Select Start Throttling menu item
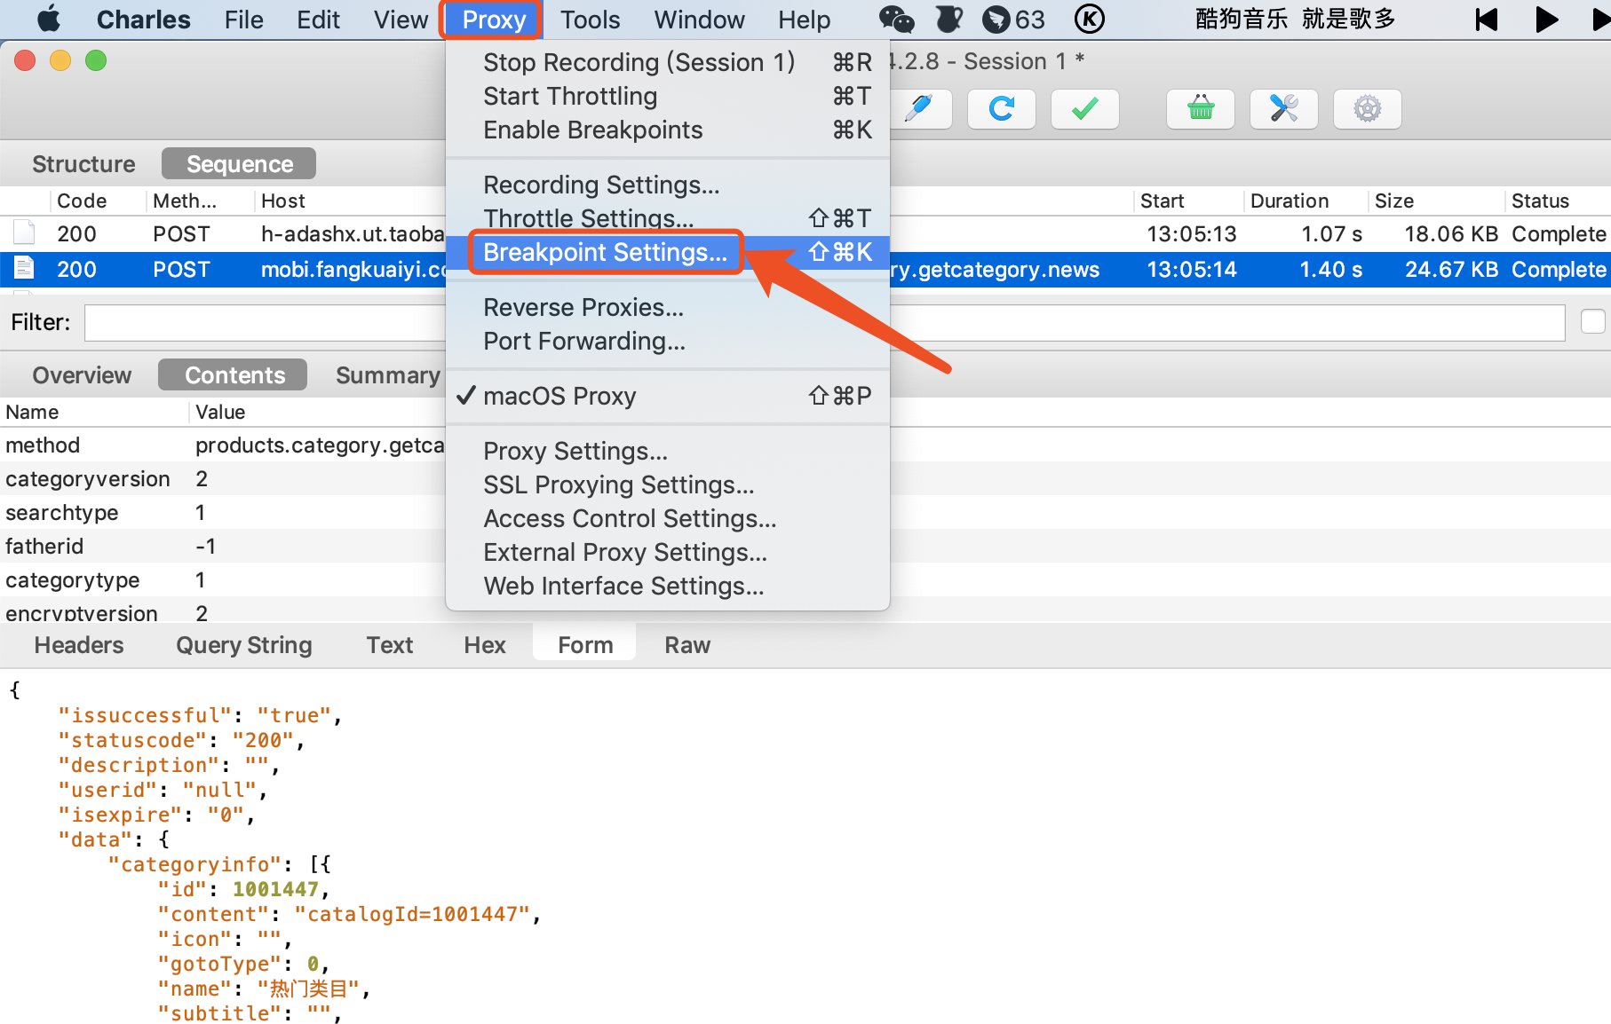The height and width of the screenshot is (1024, 1611). pos(668,96)
